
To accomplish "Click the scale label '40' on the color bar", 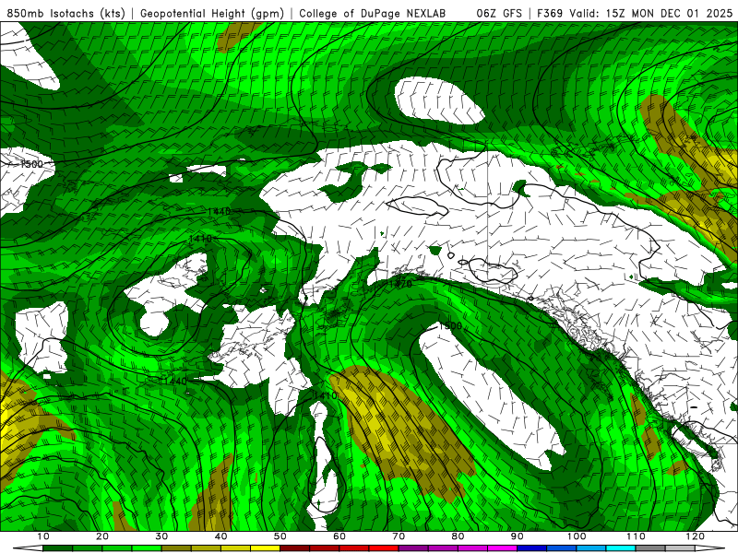I will pyautogui.click(x=220, y=536).
